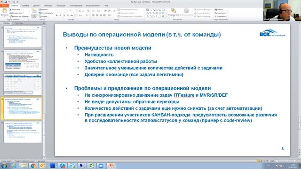Switch to the Insert (Вставка) tab
The height and width of the screenshot is (169, 301).
[25, 6]
